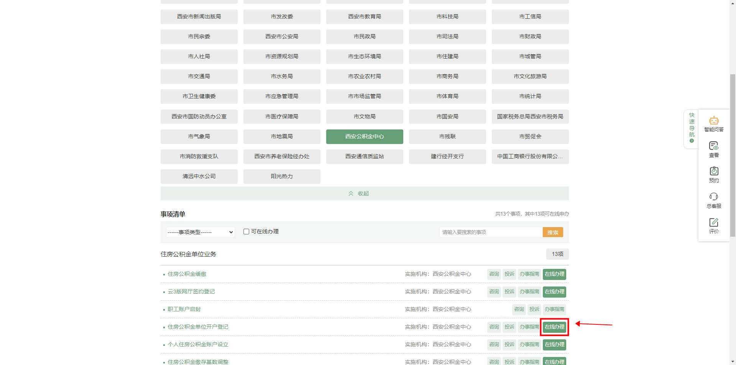Select 西安市新闻出版局 department
The height and width of the screenshot is (365, 736).
click(199, 16)
